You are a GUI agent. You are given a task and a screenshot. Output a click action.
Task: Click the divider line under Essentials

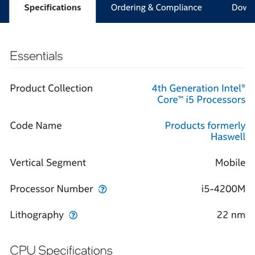(127, 67)
